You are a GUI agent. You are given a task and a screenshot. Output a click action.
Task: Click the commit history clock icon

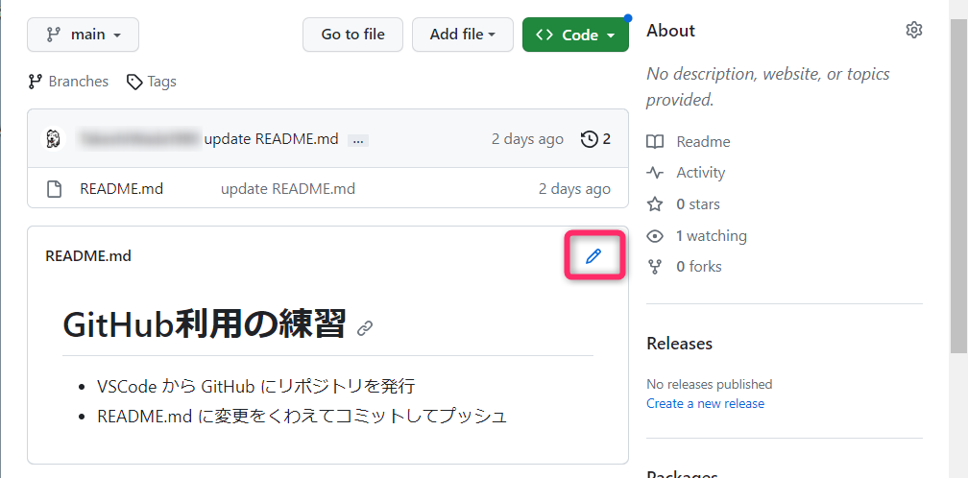pos(595,139)
